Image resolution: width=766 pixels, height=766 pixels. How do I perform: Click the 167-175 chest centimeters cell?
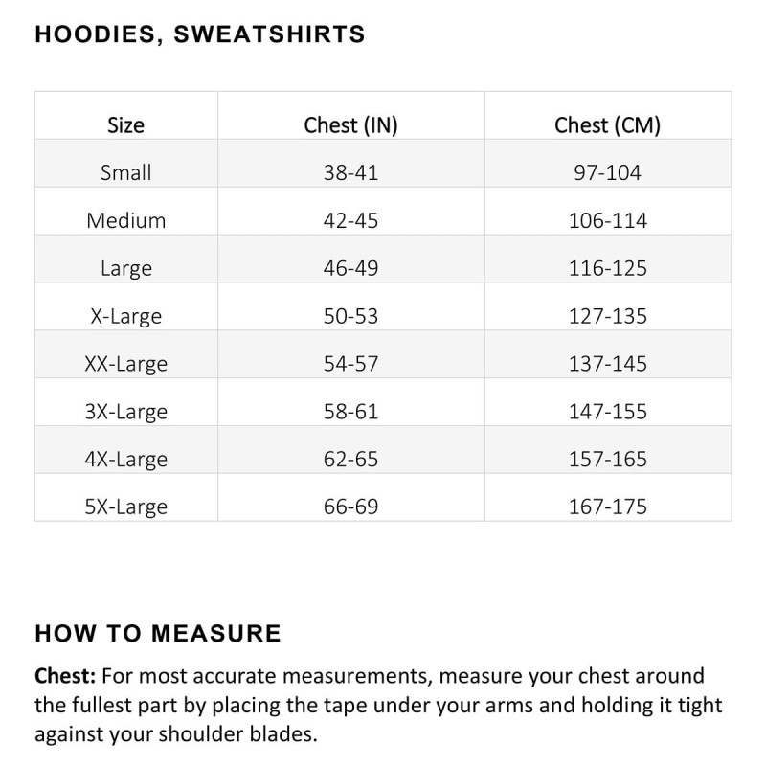[x=608, y=507]
